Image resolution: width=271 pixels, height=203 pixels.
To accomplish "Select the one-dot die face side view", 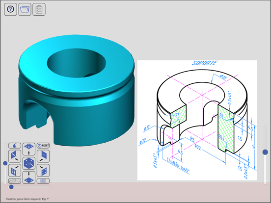I will pyautogui.click(x=43, y=156).
